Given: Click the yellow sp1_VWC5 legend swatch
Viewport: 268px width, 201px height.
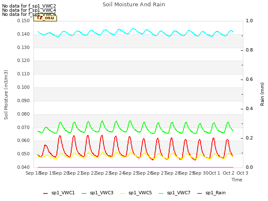Looking at the screenshot, I should [x=123, y=193].
